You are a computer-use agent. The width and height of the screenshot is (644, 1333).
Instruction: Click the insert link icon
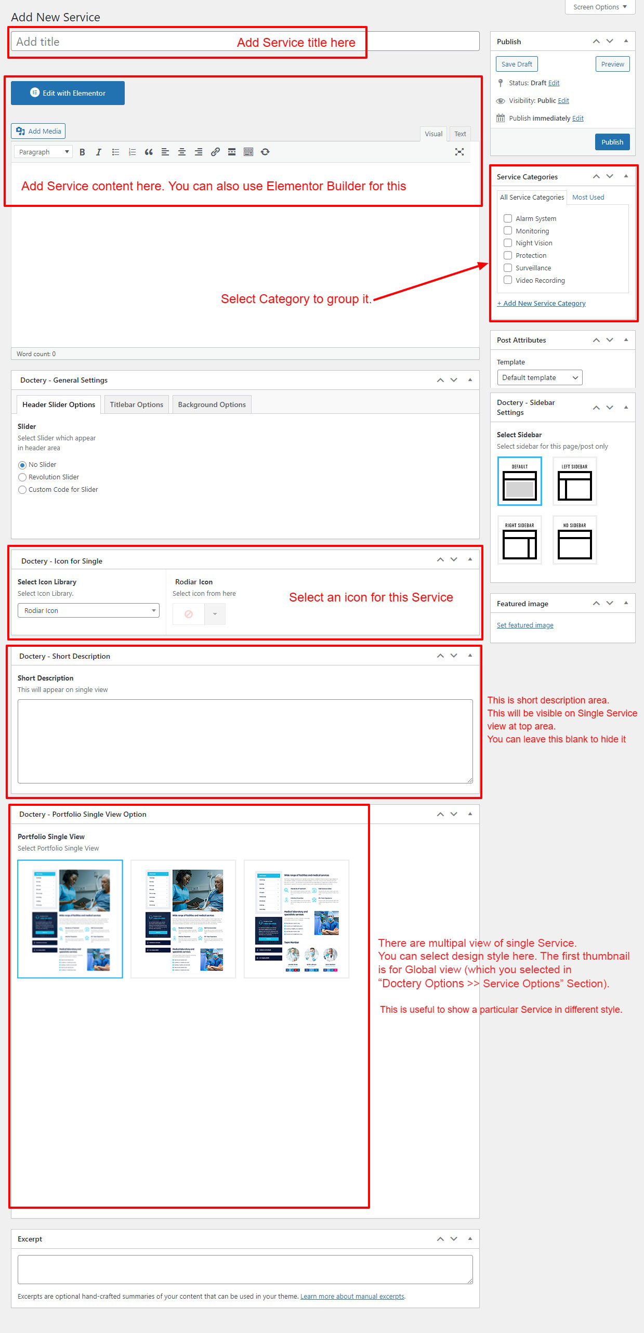[215, 152]
